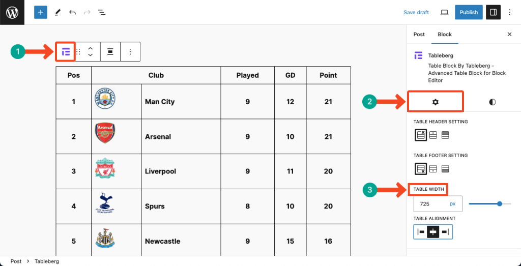521x266 pixels.
Task: Click the block drag handle dots
Action: click(78, 51)
